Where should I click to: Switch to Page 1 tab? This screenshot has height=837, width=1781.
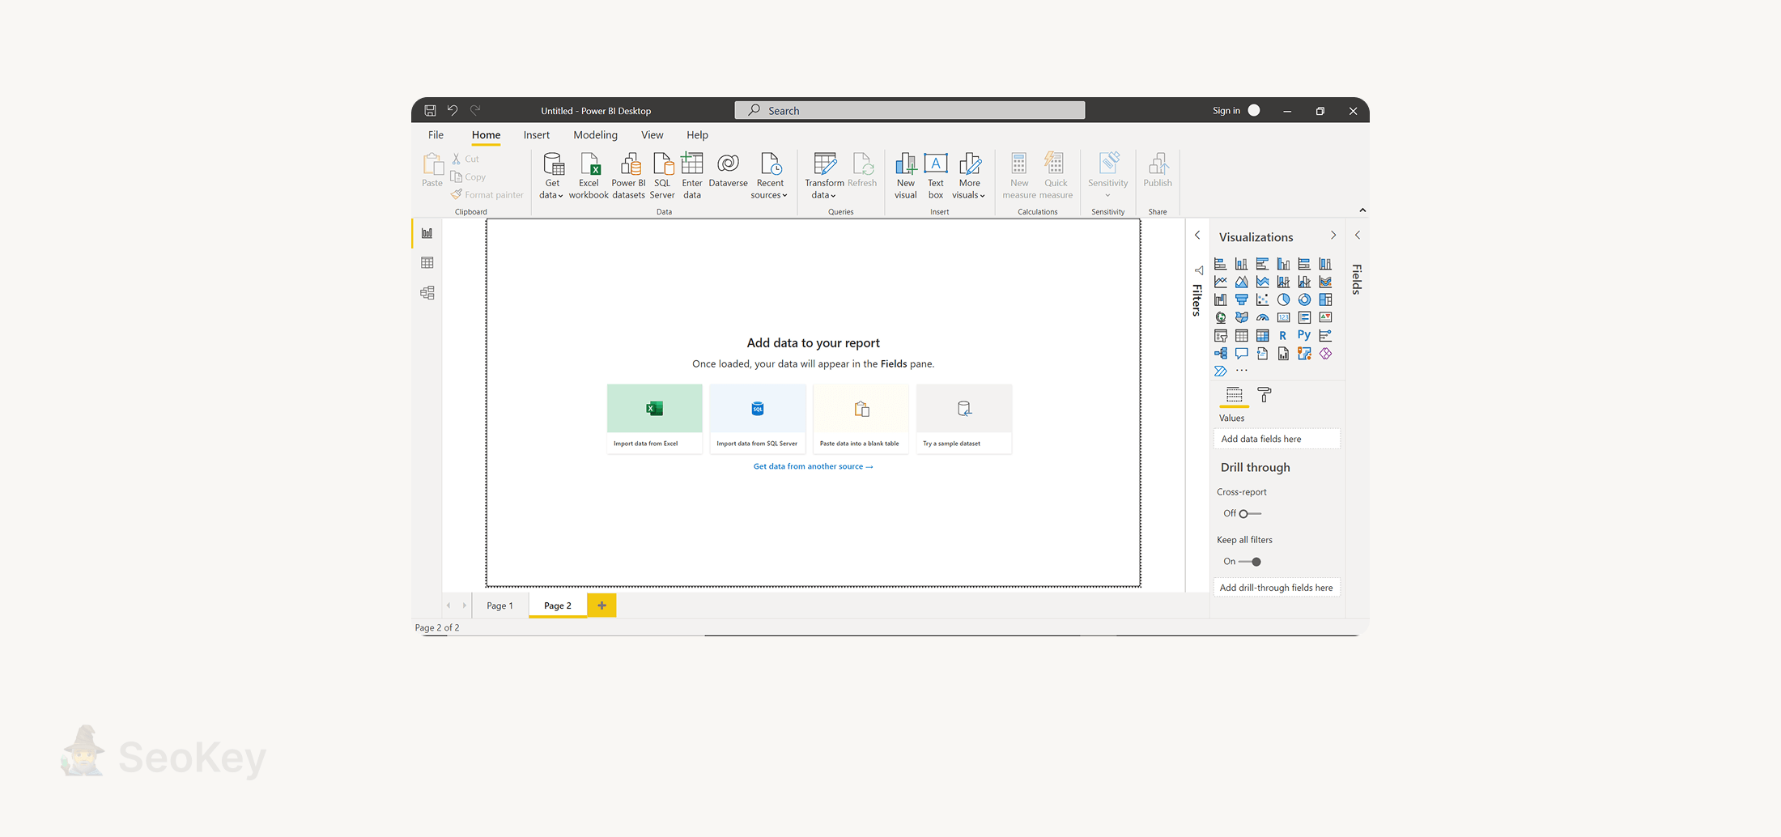(499, 605)
